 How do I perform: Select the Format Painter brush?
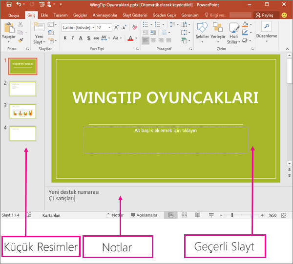pos(21,40)
